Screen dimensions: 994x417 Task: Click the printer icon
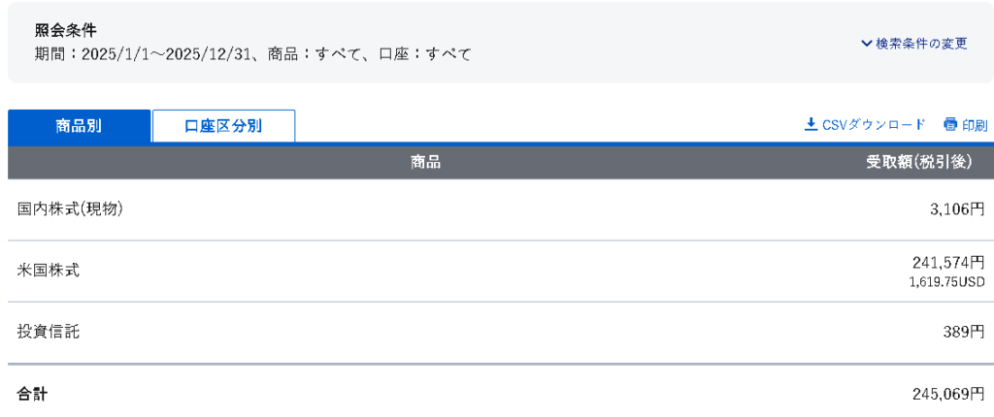tap(950, 125)
